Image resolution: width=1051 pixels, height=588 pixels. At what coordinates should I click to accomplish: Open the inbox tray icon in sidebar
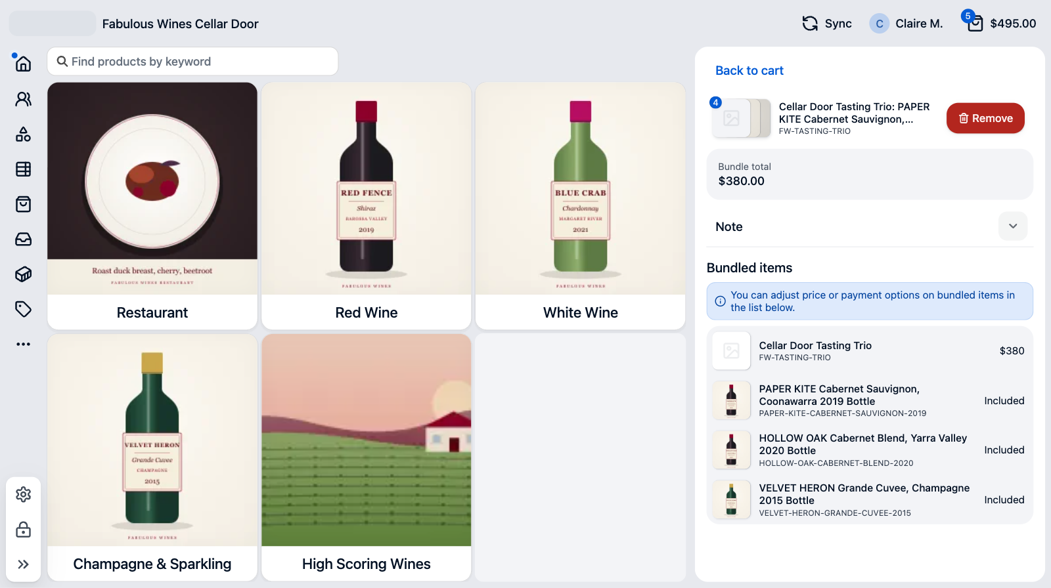23,240
